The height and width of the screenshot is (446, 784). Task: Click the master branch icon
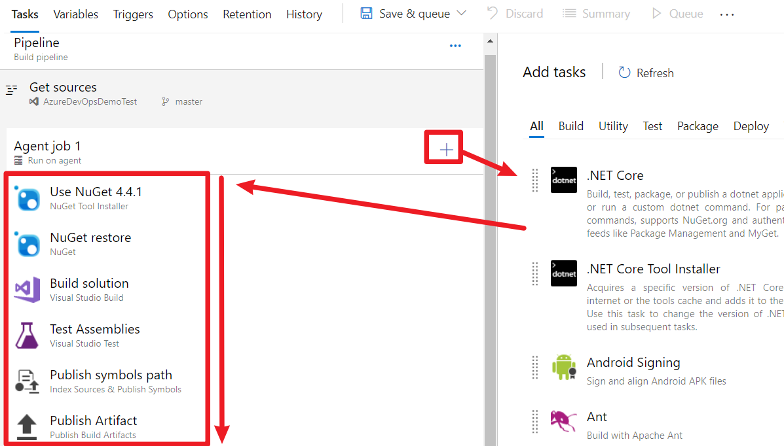(x=166, y=101)
